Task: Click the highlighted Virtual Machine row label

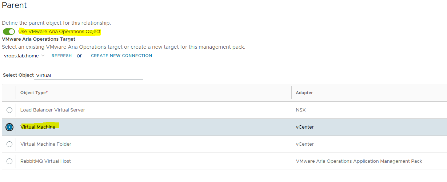Action: 38,127
